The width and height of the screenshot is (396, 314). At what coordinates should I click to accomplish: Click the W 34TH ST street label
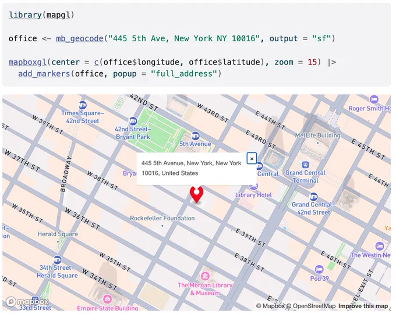[x=100, y=280]
